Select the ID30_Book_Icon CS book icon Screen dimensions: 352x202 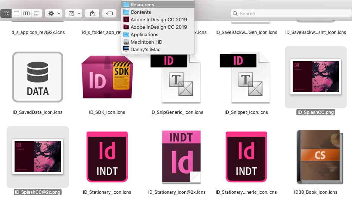pos(320,157)
